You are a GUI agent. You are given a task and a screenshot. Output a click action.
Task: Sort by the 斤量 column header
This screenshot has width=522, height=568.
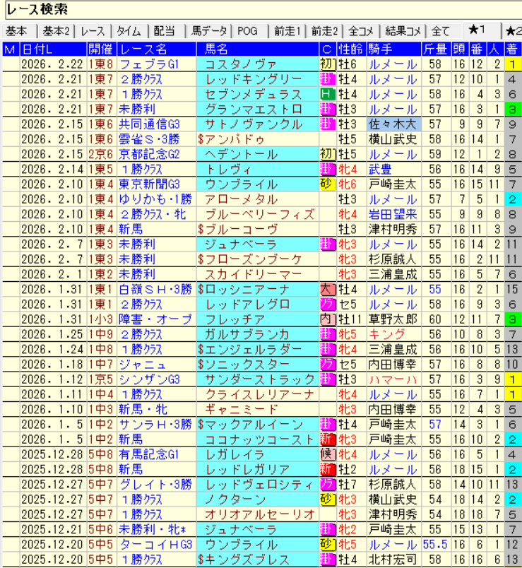[436, 49]
